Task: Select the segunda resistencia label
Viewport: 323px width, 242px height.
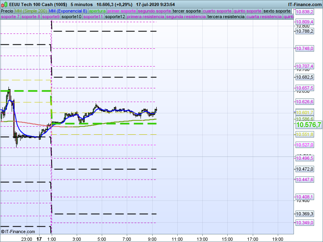Action: click(186, 17)
